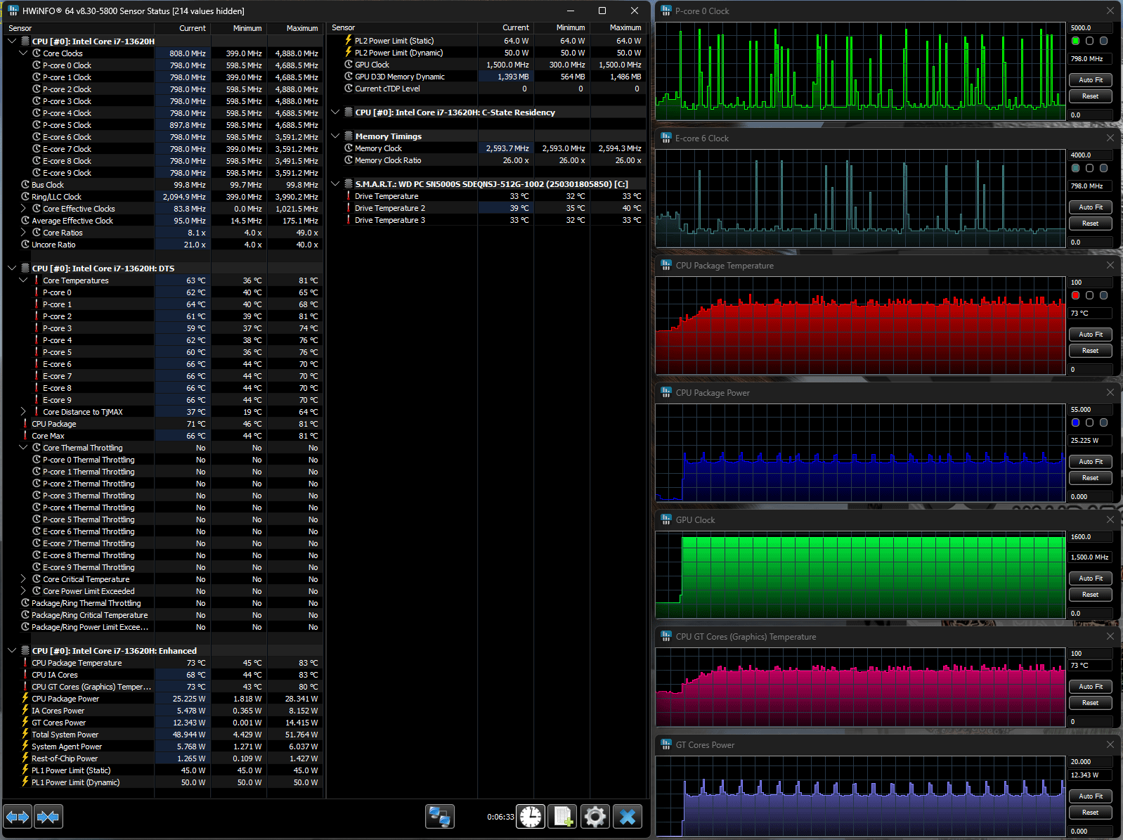Open sensor settings gear icon
1123x840 pixels.
click(595, 817)
